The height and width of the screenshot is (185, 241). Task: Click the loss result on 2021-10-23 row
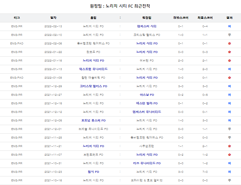229,172
